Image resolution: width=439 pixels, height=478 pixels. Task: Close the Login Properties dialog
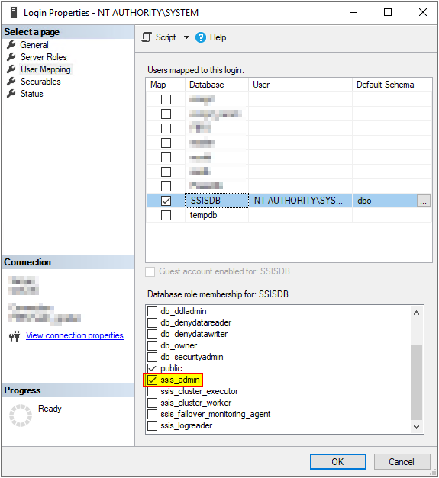(423, 12)
